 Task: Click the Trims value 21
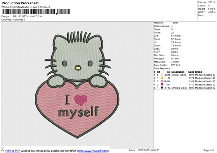(x=173, y=32)
